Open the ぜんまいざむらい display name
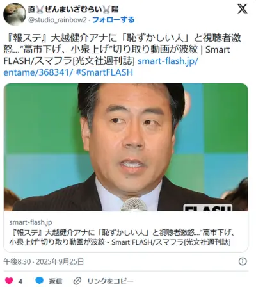The width and height of the screenshot is (256, 287). (74, 9)
